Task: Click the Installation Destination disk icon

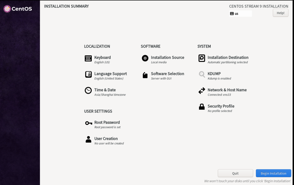Action: pyautogui.click(x=202, y=58)
